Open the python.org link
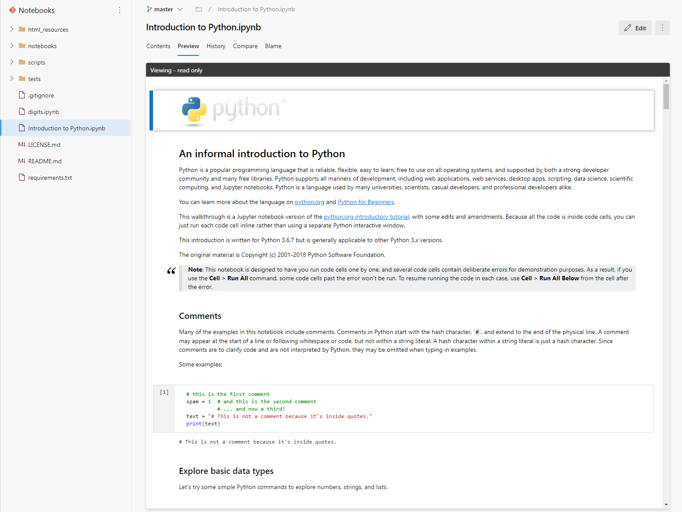682x512 pixels. coord(309,202)
